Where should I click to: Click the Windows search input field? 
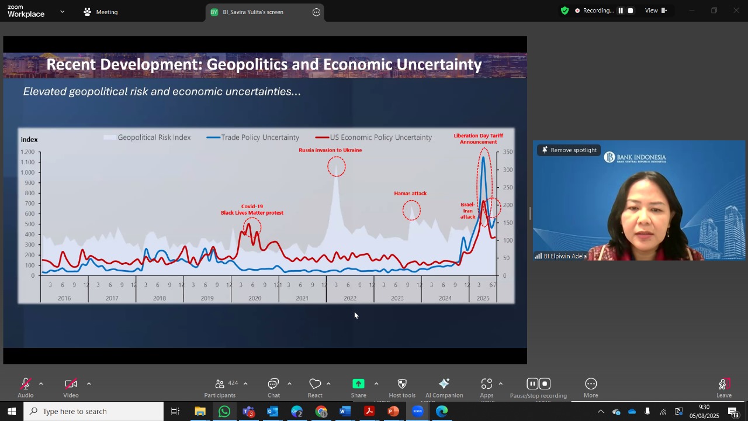[x=93, y=412]
